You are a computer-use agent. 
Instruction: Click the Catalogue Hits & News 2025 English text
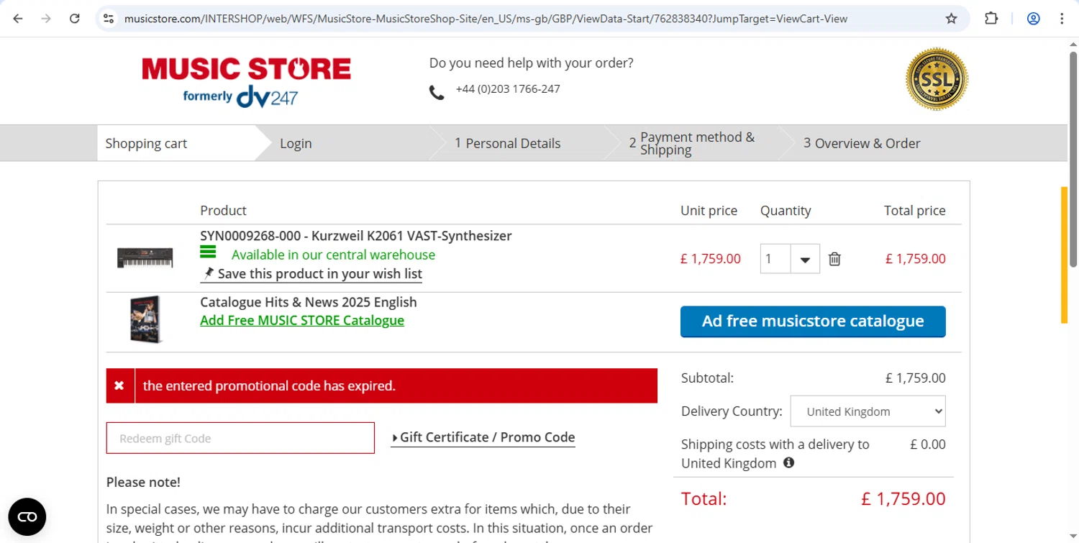tap(309, 302)
